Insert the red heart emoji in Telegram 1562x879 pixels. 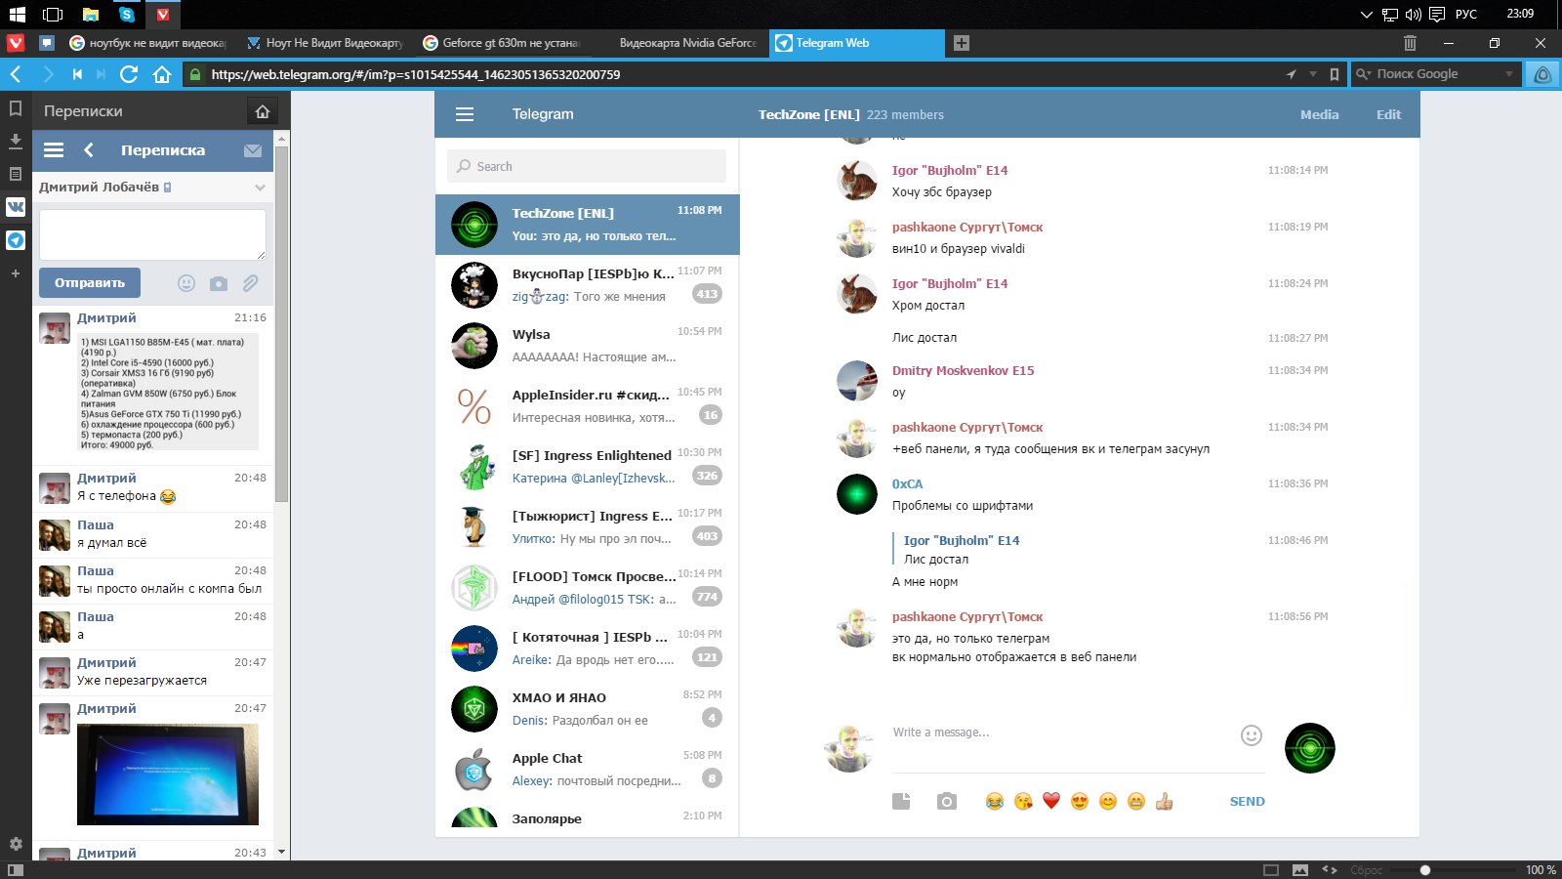coord(1050,801)
